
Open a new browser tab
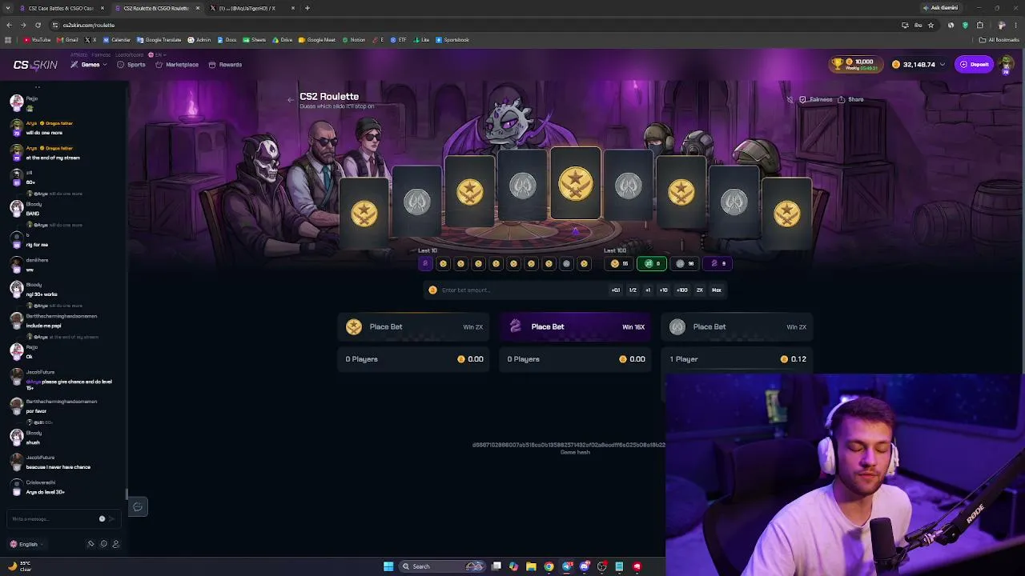307,8
